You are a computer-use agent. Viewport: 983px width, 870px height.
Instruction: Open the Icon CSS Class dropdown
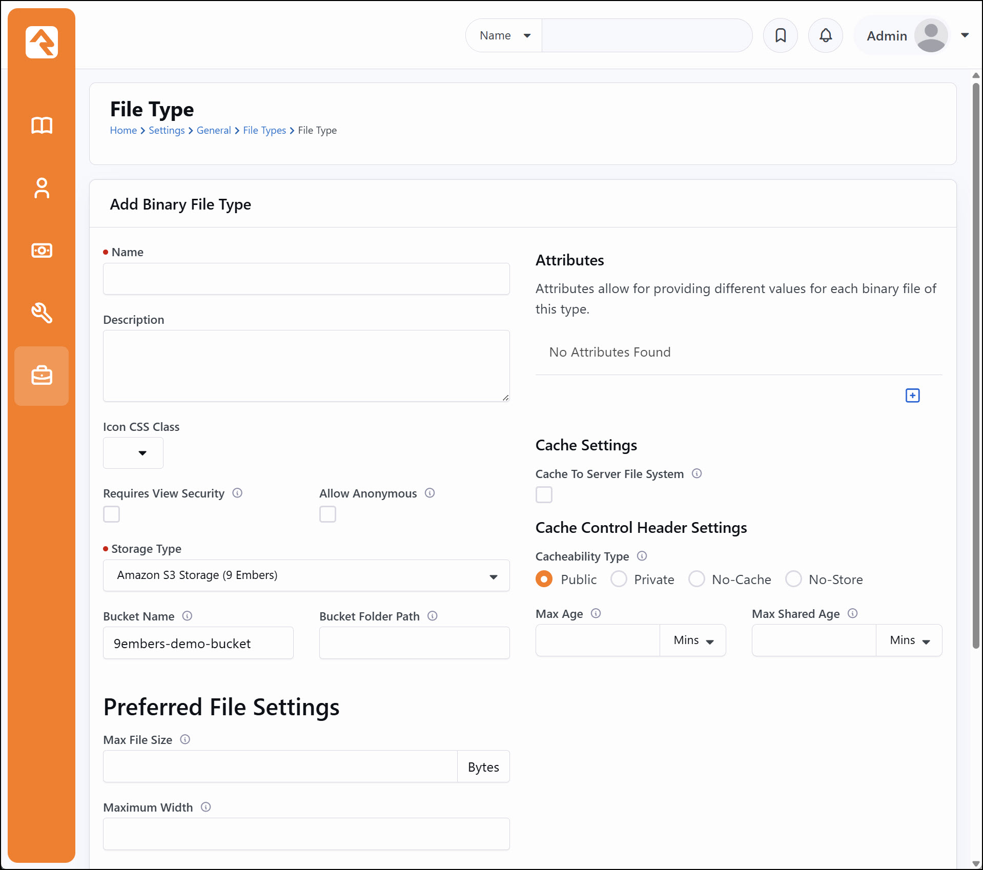[133, 453]
